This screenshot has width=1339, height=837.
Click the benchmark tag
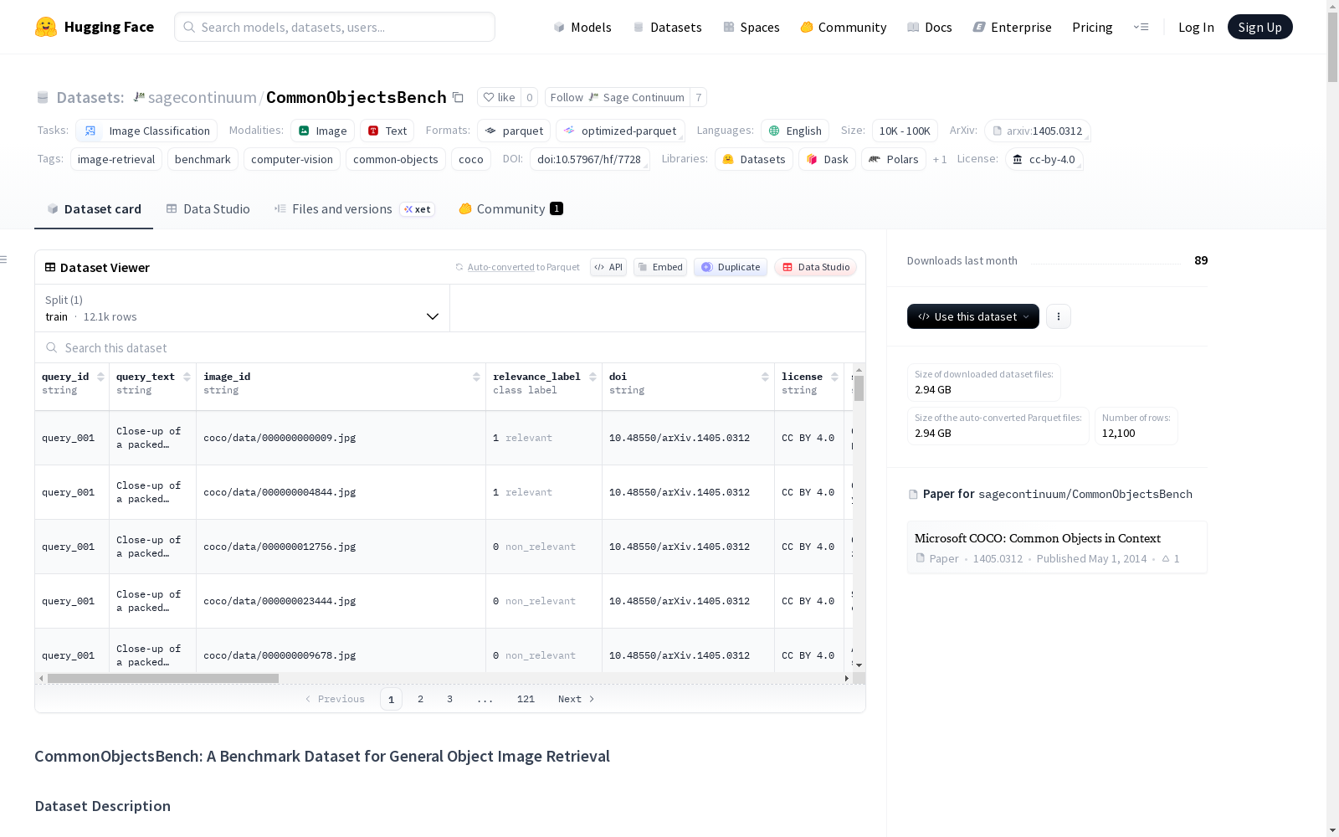[x=203, y=159]
